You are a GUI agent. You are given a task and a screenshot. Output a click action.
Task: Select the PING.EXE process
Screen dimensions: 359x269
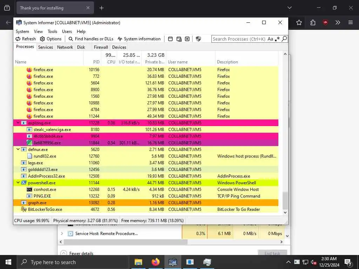coord(146,196)
